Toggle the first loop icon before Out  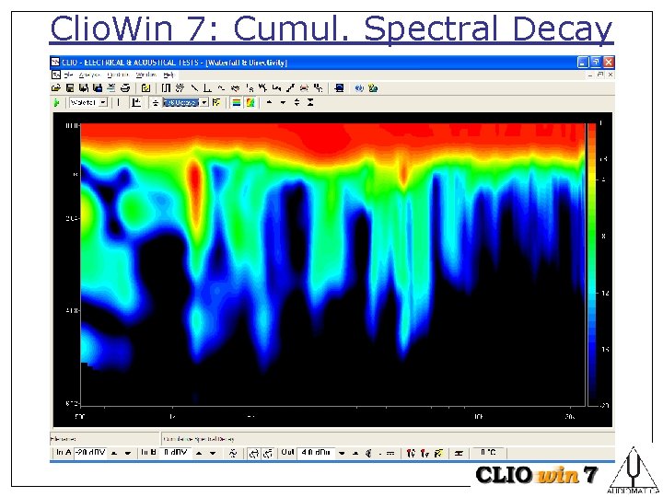254,454
